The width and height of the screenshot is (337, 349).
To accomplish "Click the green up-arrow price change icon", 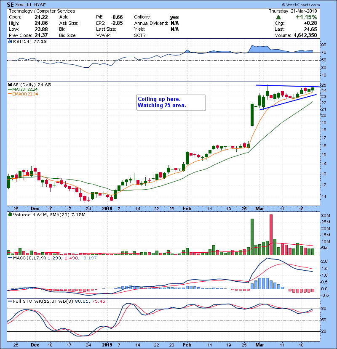I will [278, 17].
